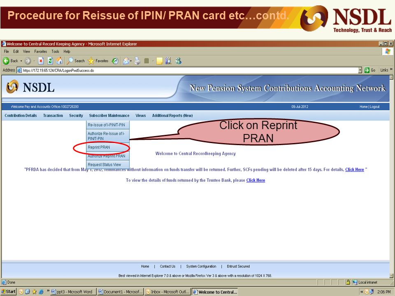Expand the Mail icon dropdown arrow
395x296 pixels.
(131, 61)
